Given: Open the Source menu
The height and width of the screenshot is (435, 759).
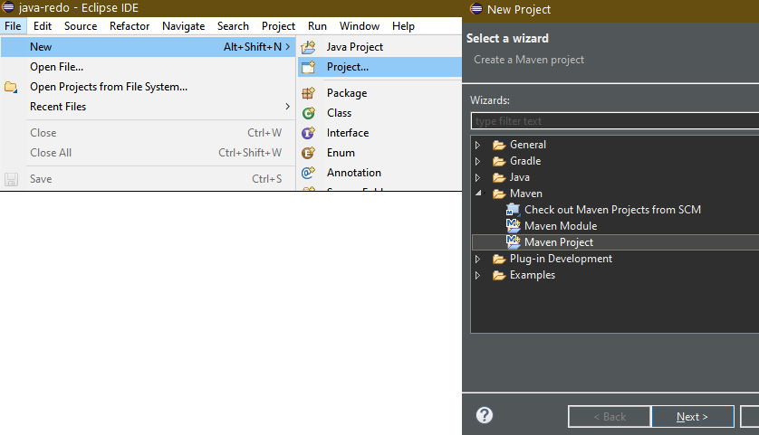Looking at the screenshot, I should [81, 26].
